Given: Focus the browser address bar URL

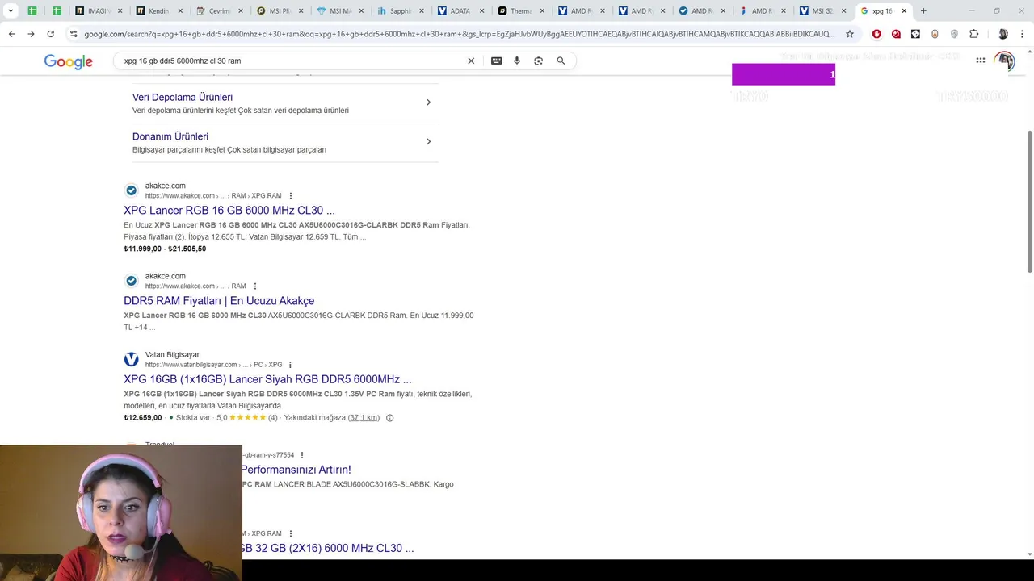Looking at the screenshot, I should 459,34.
